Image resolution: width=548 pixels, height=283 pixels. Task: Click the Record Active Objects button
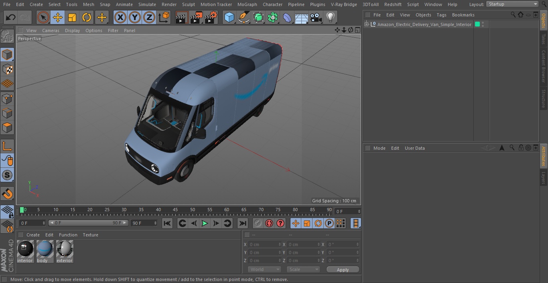pyautogui.click(x=258, y=223)
